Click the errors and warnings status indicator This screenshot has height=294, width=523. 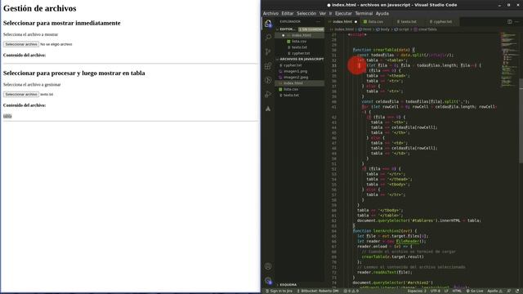[351, 291]
